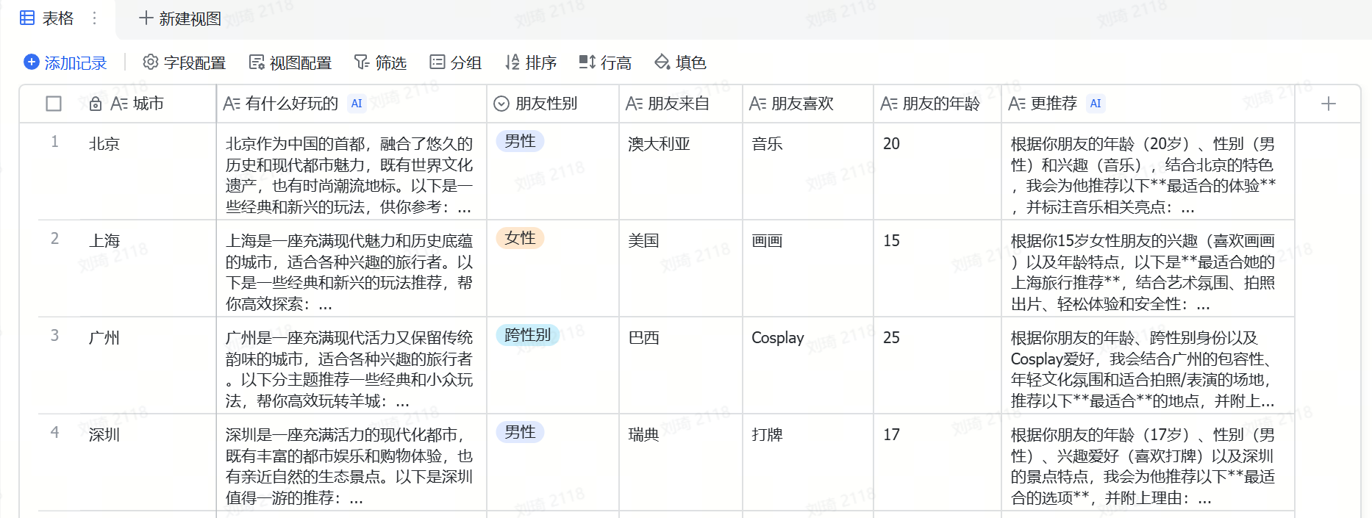The image size is (1372, 518).
Task: Open the 分组 grouping tool
Action: click(455, 62)
